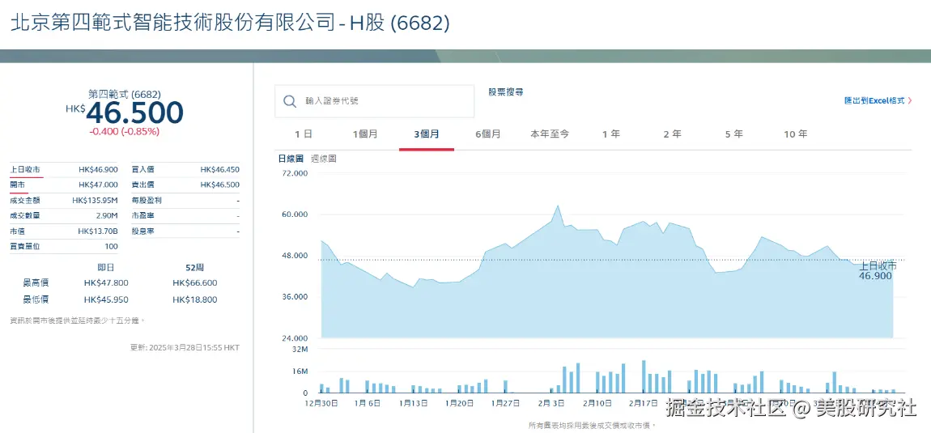Viewport: 931px width, 433px height.
Task: Click the 賣出價 value HK$46.500
Action: [x=219, y=185]
